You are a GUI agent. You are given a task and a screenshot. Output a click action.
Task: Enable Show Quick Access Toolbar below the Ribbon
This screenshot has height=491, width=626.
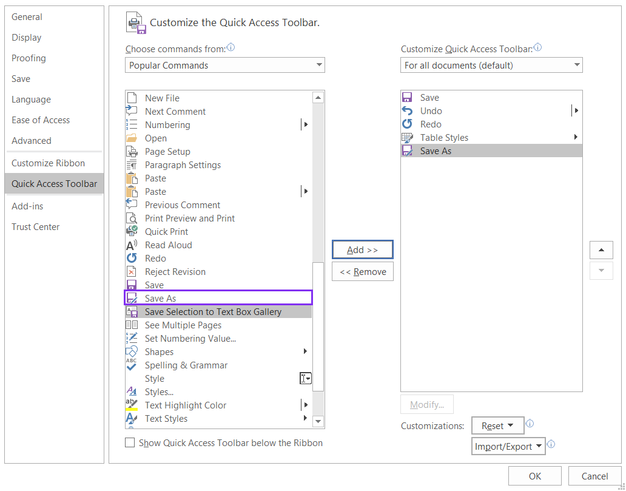tap(130, 443)
